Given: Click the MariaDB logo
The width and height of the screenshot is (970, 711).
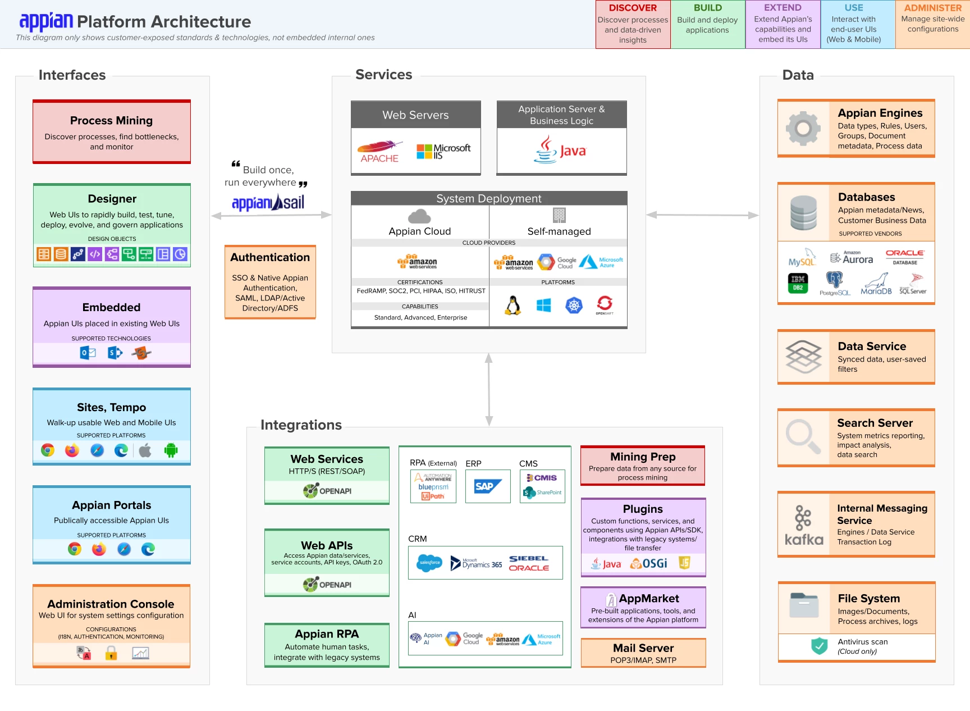Looking at the screenshot, I should click(876, 284).
